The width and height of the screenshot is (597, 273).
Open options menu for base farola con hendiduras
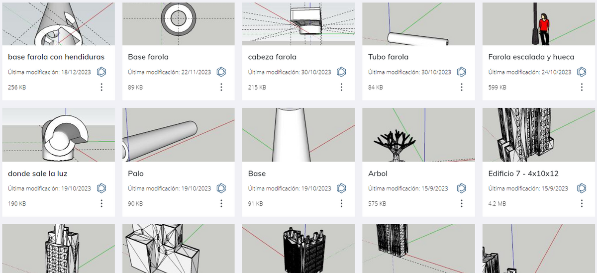click(101, 87)
